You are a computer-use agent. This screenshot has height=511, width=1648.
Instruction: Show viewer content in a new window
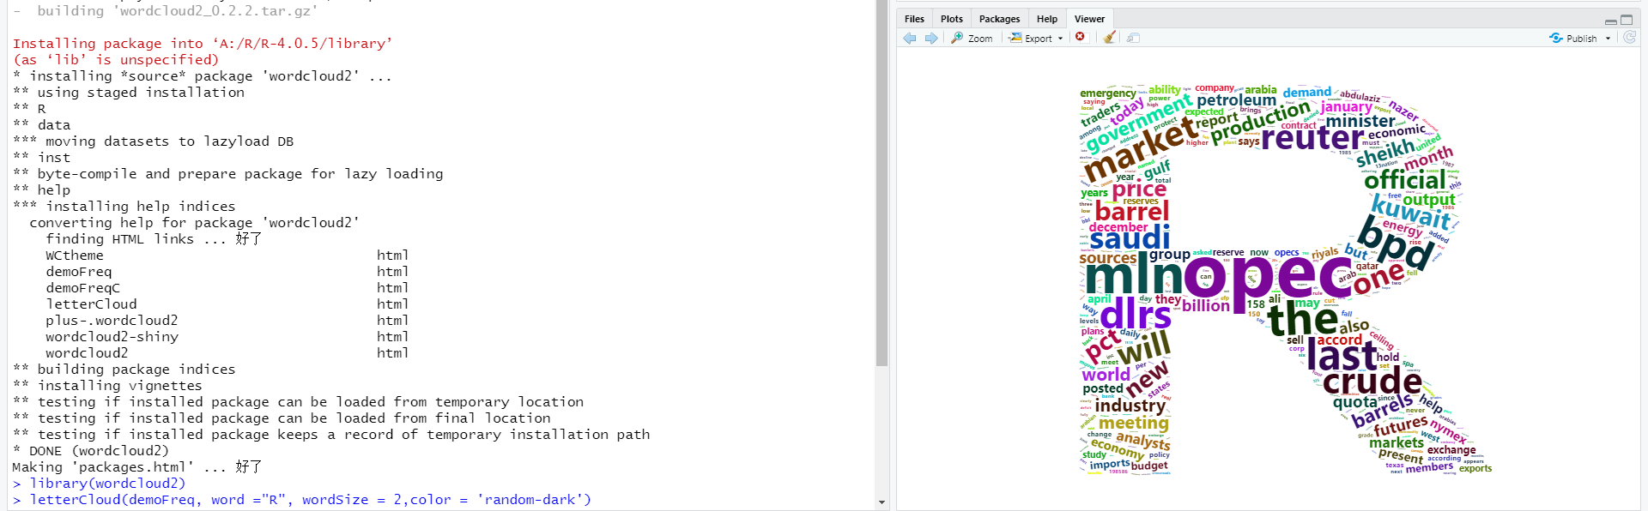1133,38
